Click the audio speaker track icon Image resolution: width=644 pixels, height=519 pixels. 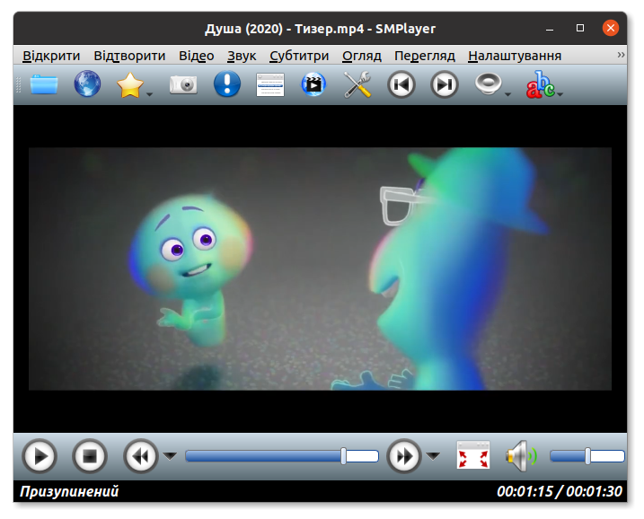pyautogui.click(x=488, y=84)
